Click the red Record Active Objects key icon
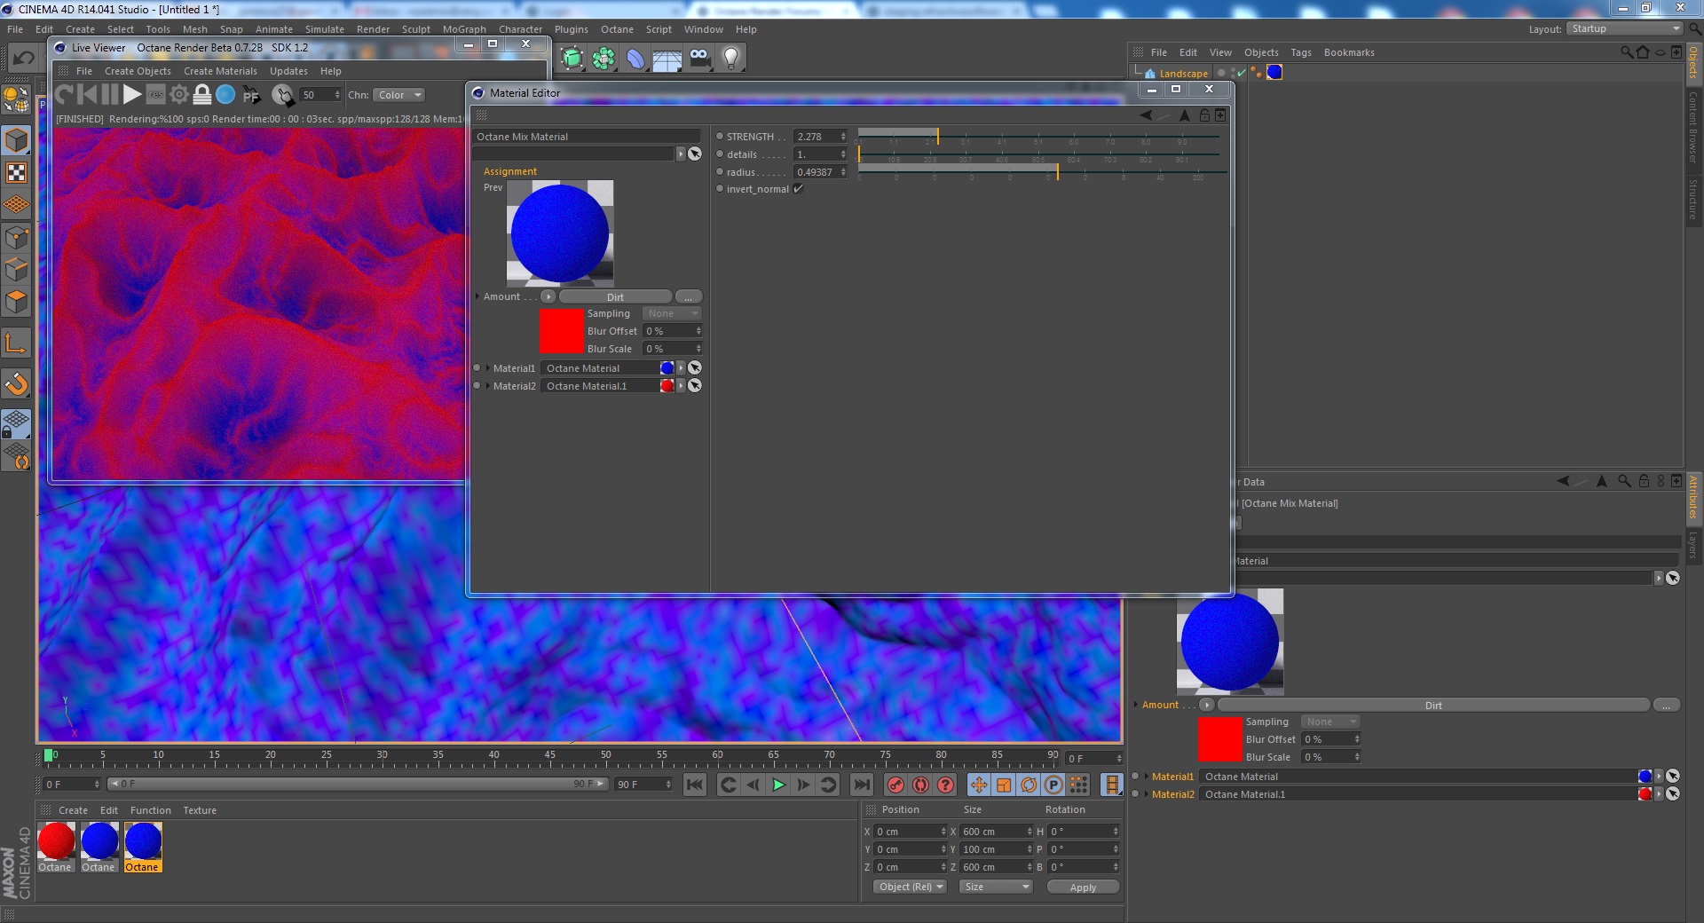This screenshot has height=923, width=1704. click(896, 785)
